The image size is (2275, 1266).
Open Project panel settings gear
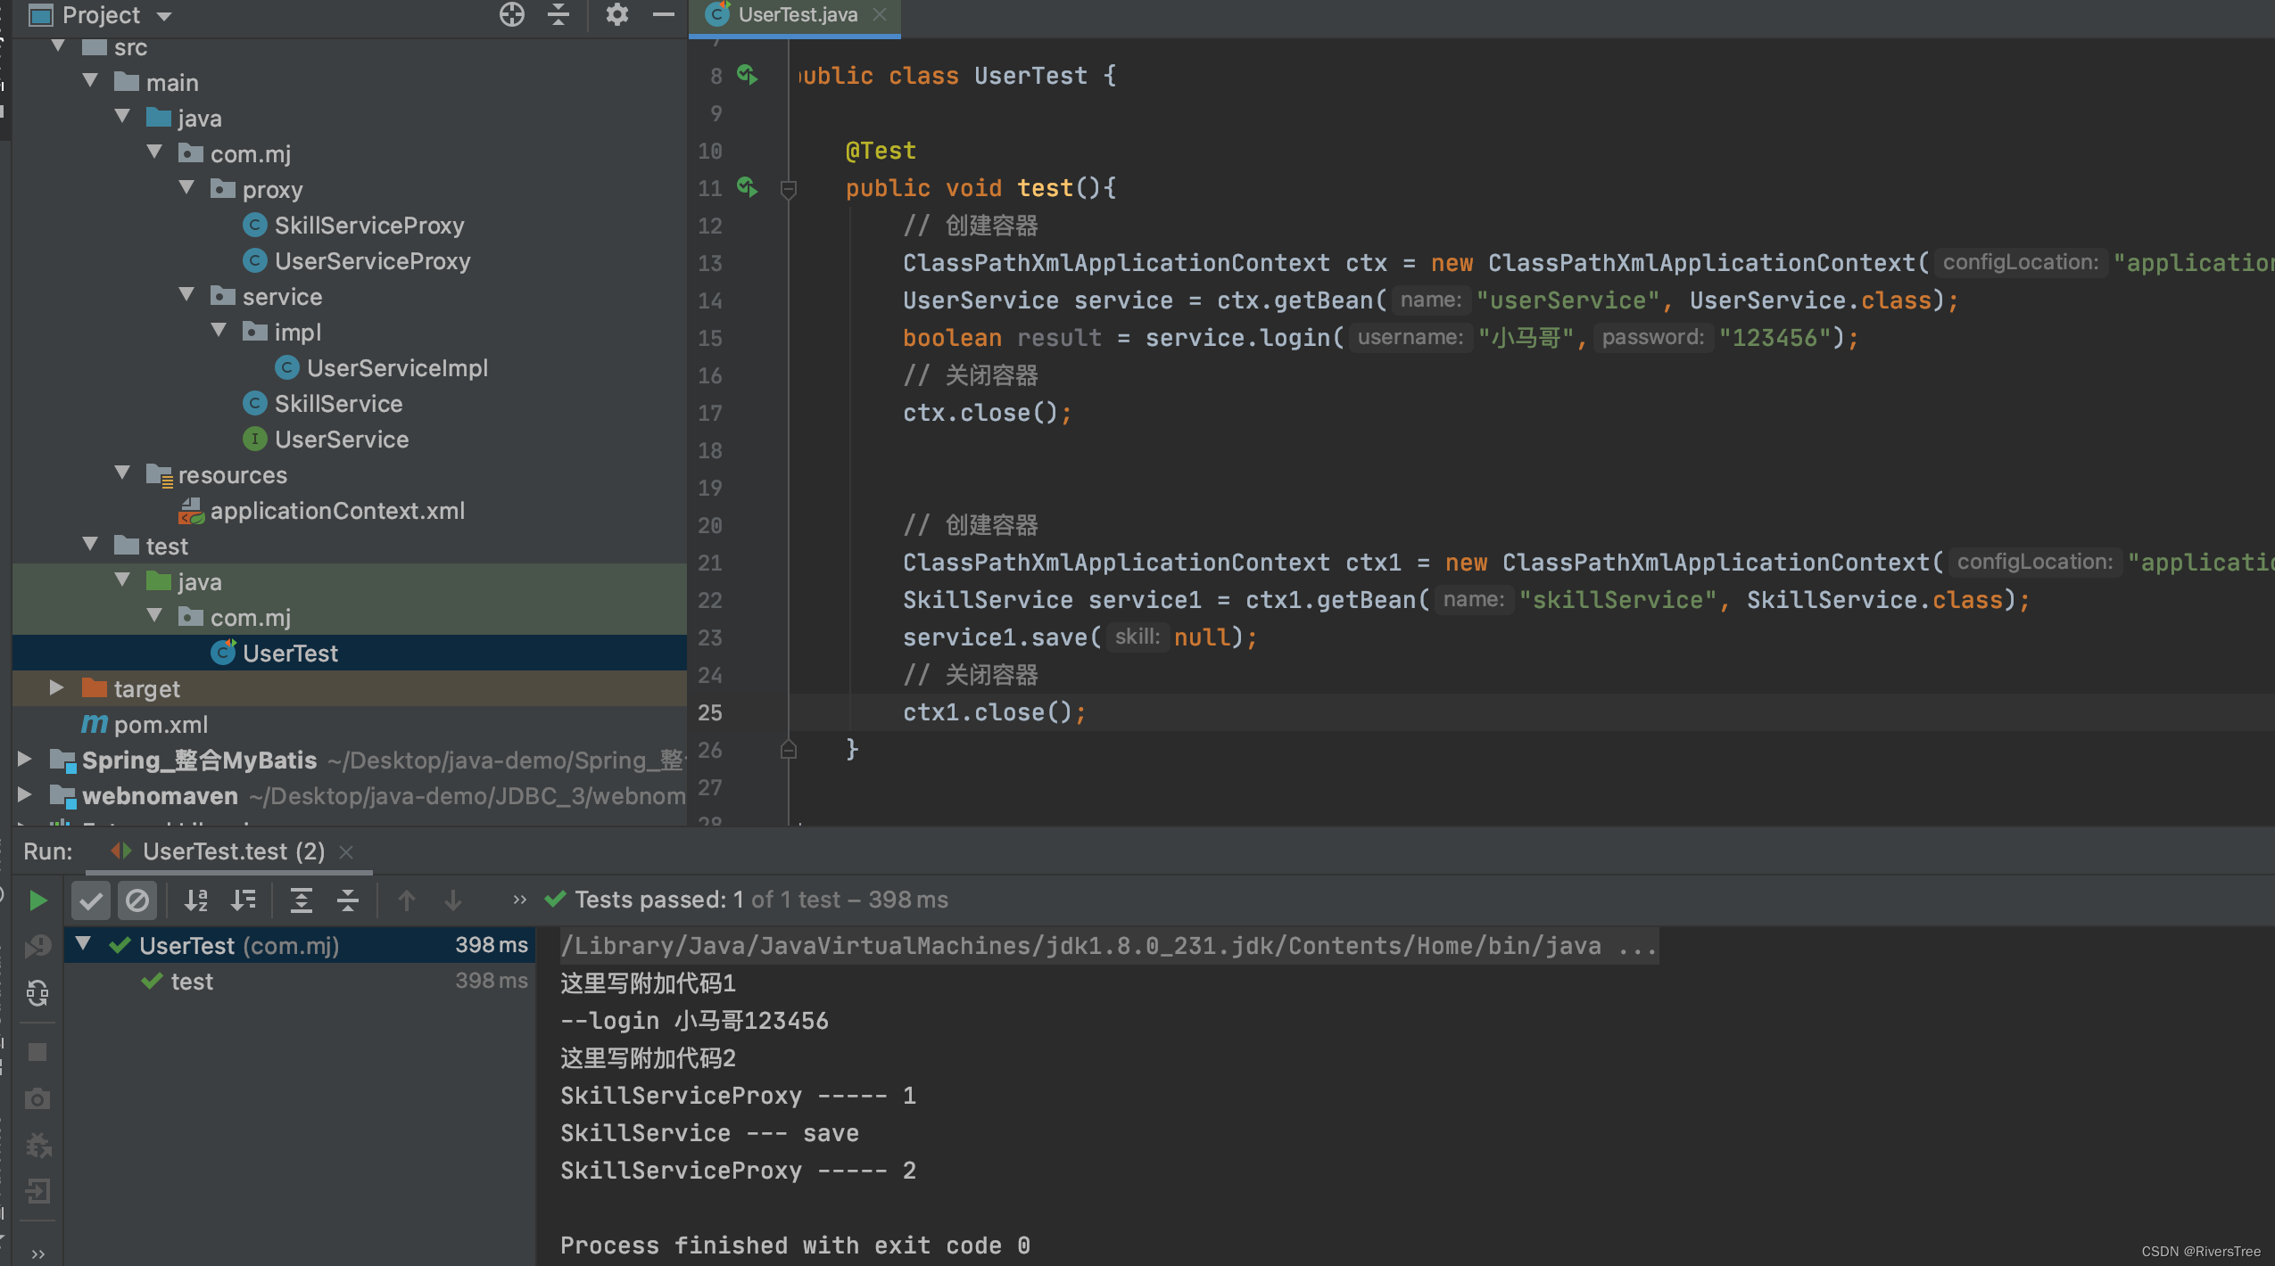[x=616, y=14]
